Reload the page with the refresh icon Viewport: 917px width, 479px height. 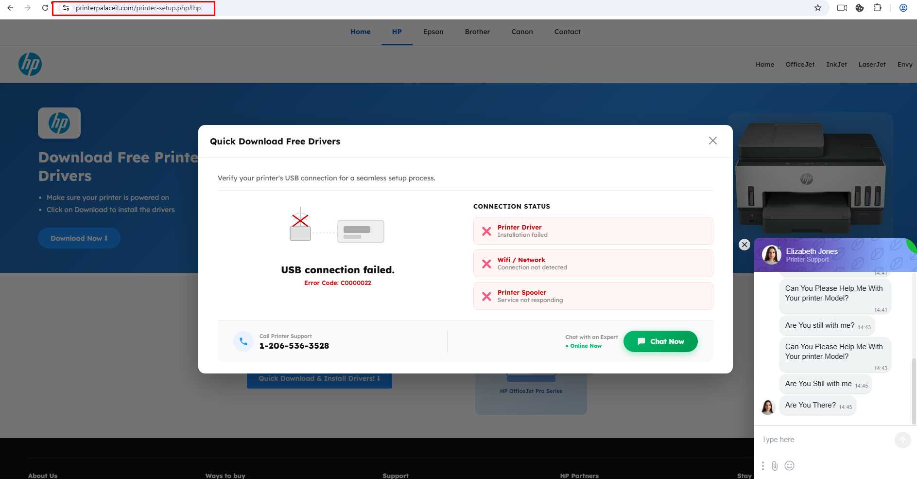[45, 8]
